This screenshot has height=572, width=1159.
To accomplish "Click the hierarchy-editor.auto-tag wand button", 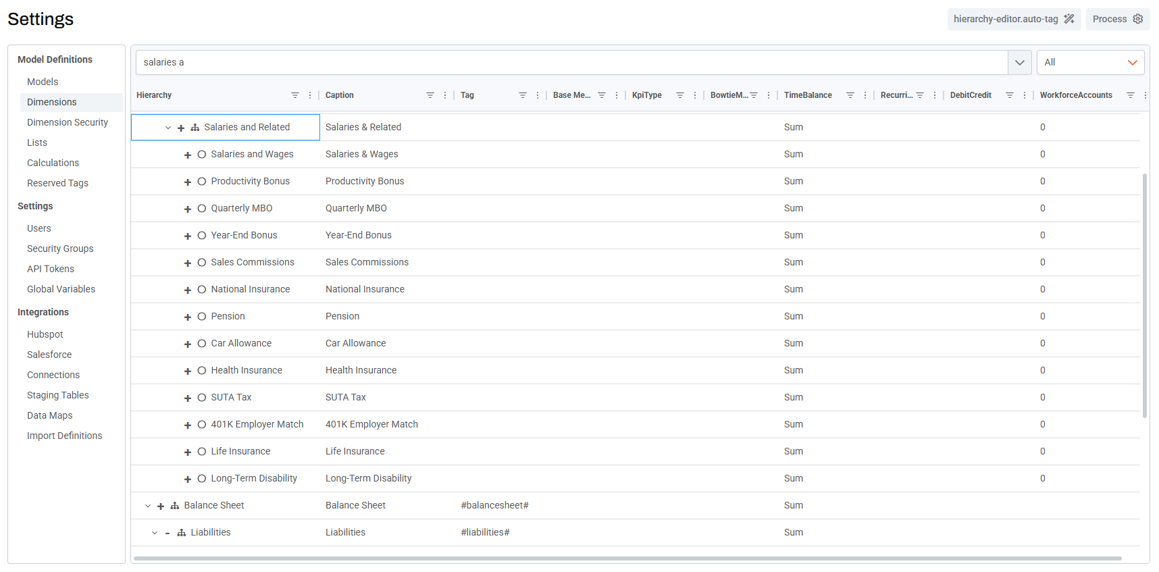I will click(1014, 19).
